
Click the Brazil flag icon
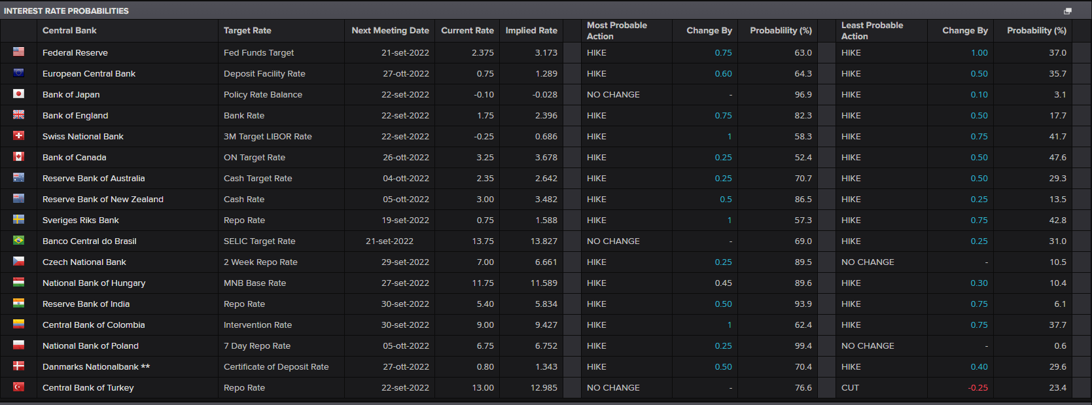(18, 240)
